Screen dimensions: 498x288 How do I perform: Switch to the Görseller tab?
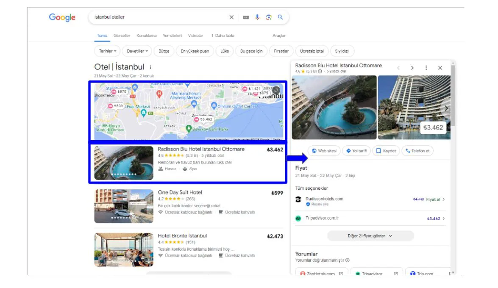[122, 36]
